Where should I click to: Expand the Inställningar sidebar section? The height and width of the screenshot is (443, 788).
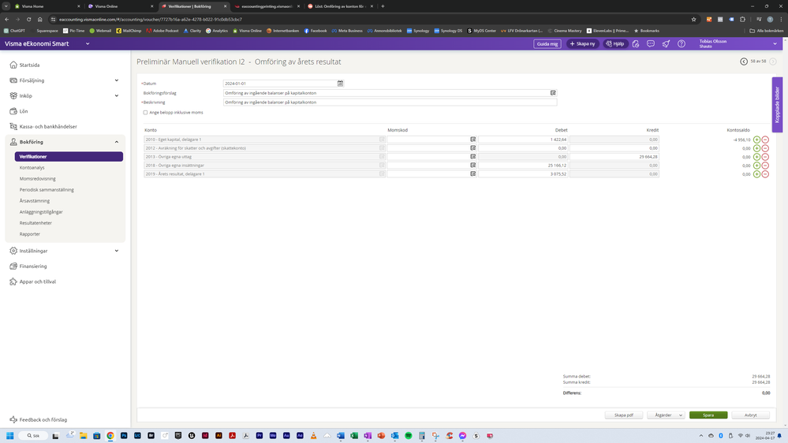pos(117,251)
